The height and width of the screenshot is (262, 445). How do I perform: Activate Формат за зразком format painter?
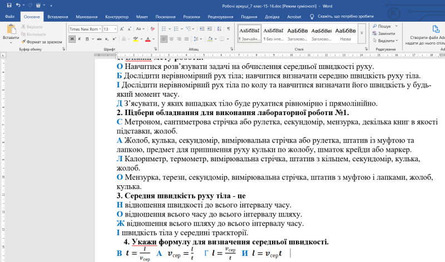[x=41, y=42]
